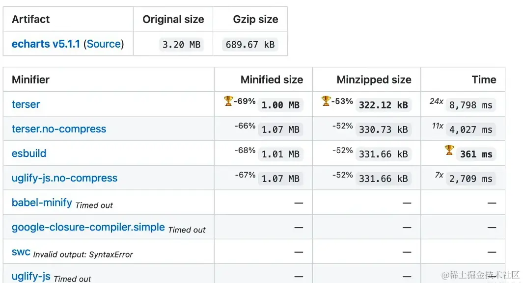The image size is (523, 283).
Task: Click the trophy icon beside -53%
Action: [326, 101]
